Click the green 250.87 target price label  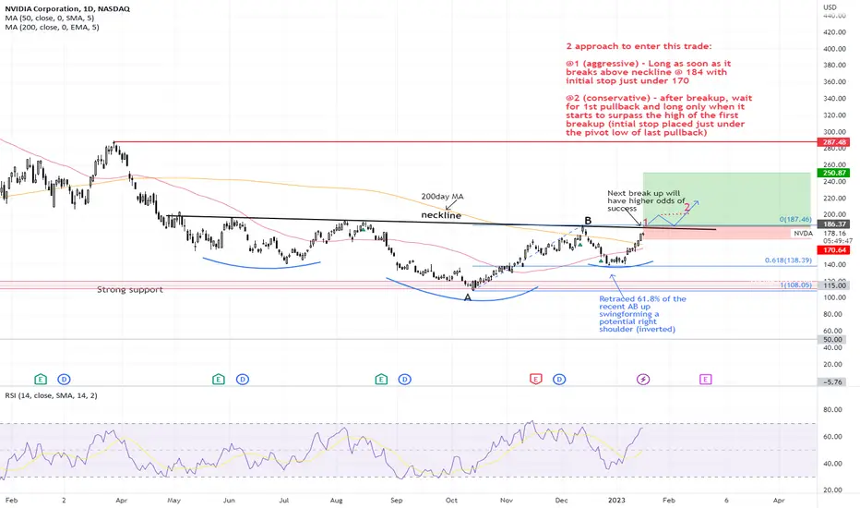pos(834,173)
